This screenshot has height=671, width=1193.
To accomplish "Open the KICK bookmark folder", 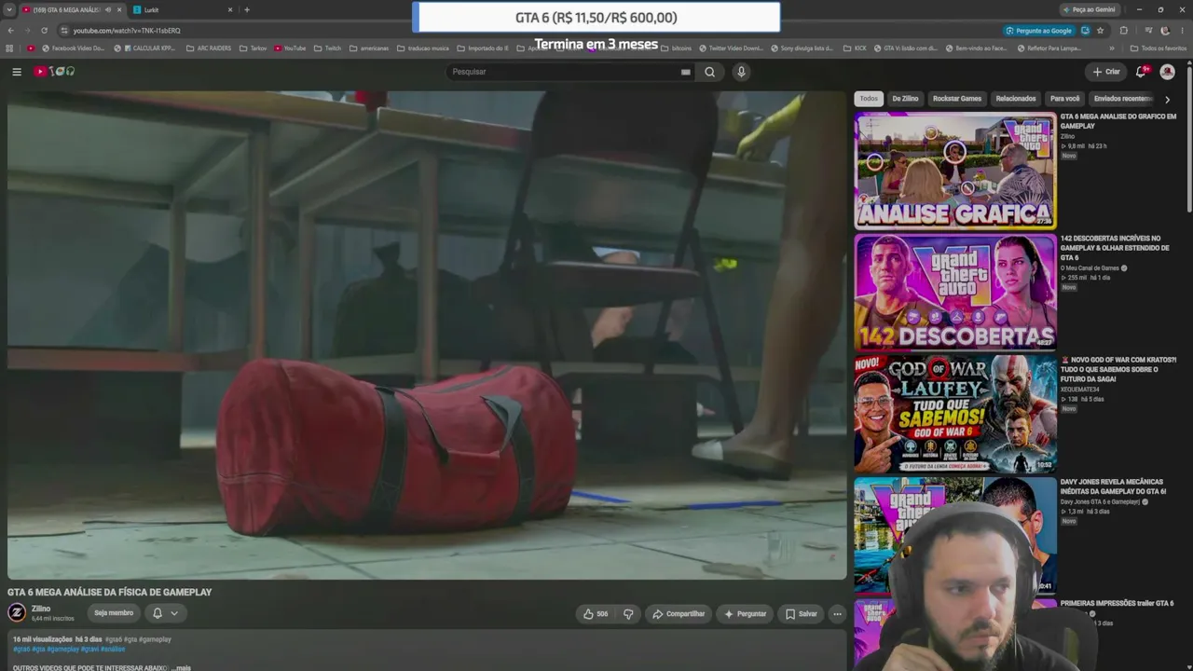I will (855, 48).
